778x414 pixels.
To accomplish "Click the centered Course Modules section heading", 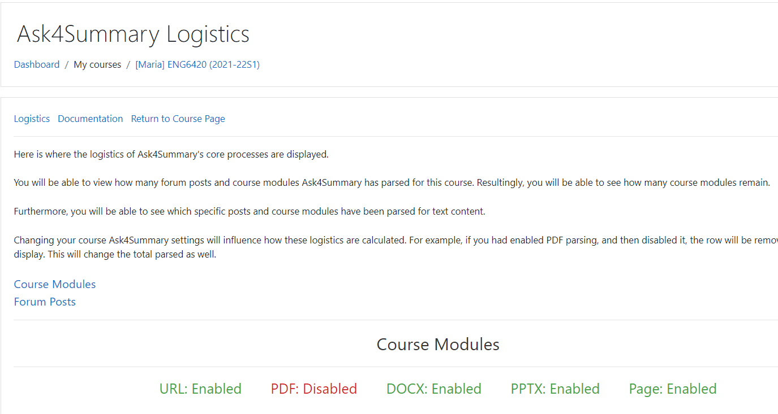I will click(438, 345).
